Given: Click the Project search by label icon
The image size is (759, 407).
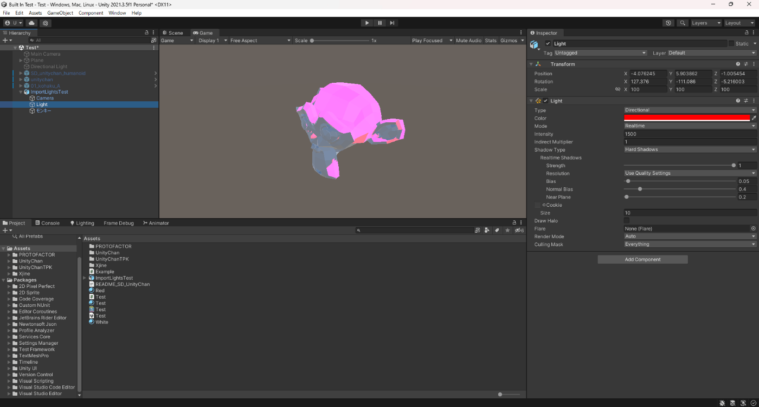Looking at the screenshot, I should 497,230.
